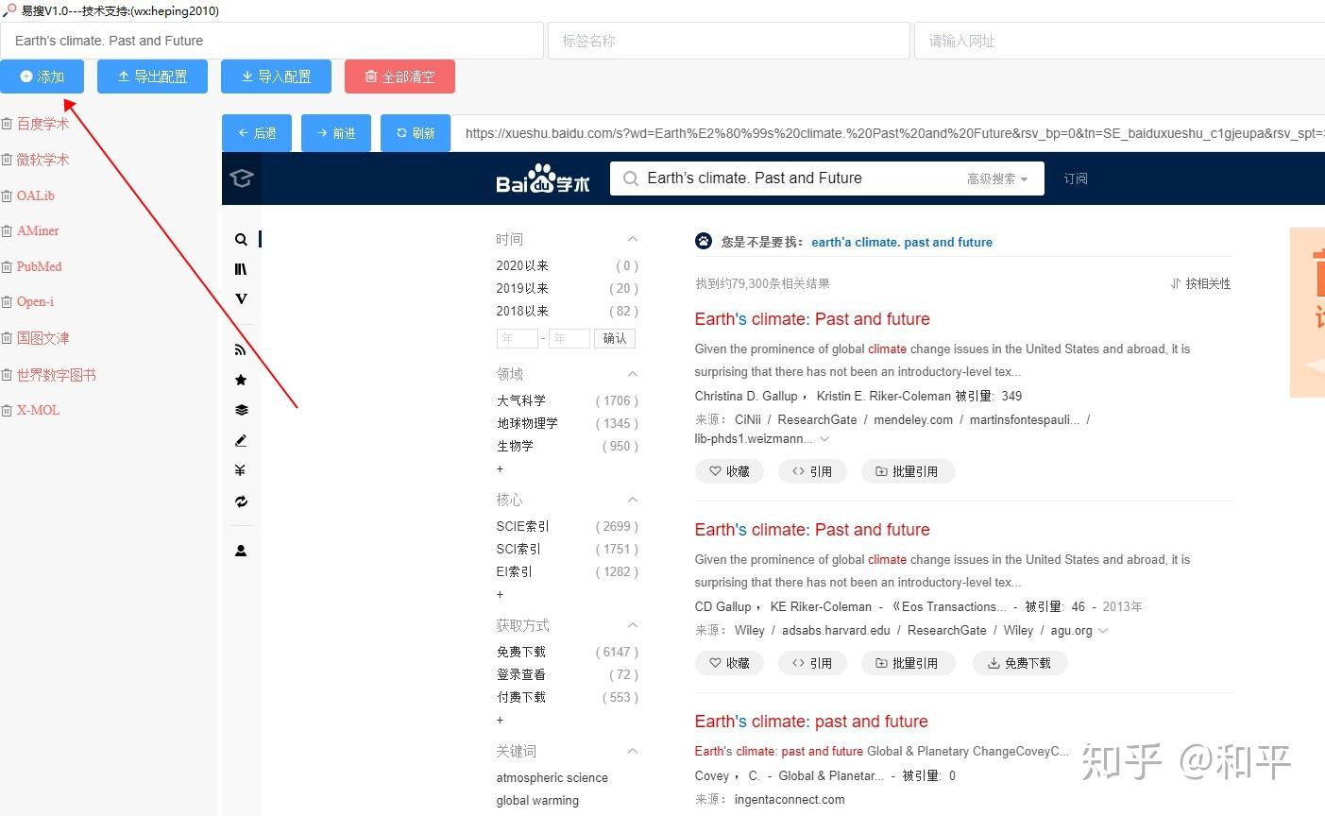Go forward with the 前进 button
The width and height of the screenshot is (1325, 816).
(336, 133)
